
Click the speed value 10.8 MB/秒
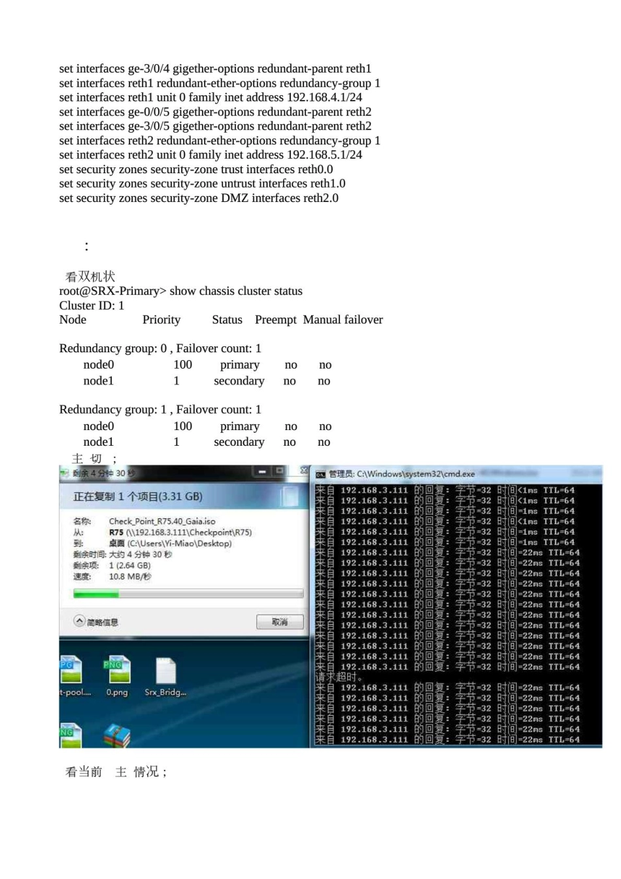129,576
